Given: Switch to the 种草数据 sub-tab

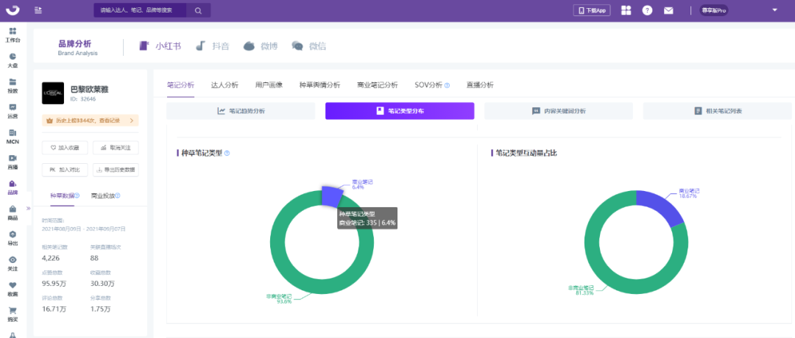Looking at the screenshot, I should tap(63, 195).
